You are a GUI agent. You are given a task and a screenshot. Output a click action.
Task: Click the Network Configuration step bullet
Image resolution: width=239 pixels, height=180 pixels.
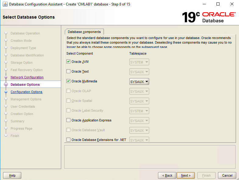pyautogui.click(x=6, y=77)
